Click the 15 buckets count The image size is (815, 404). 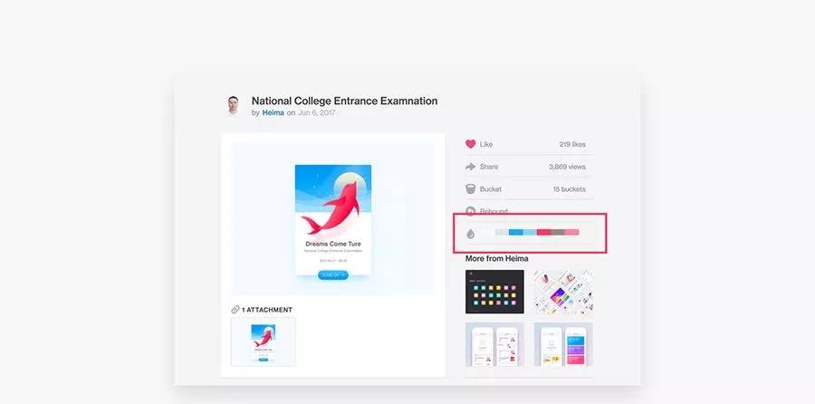coord(570,189)
